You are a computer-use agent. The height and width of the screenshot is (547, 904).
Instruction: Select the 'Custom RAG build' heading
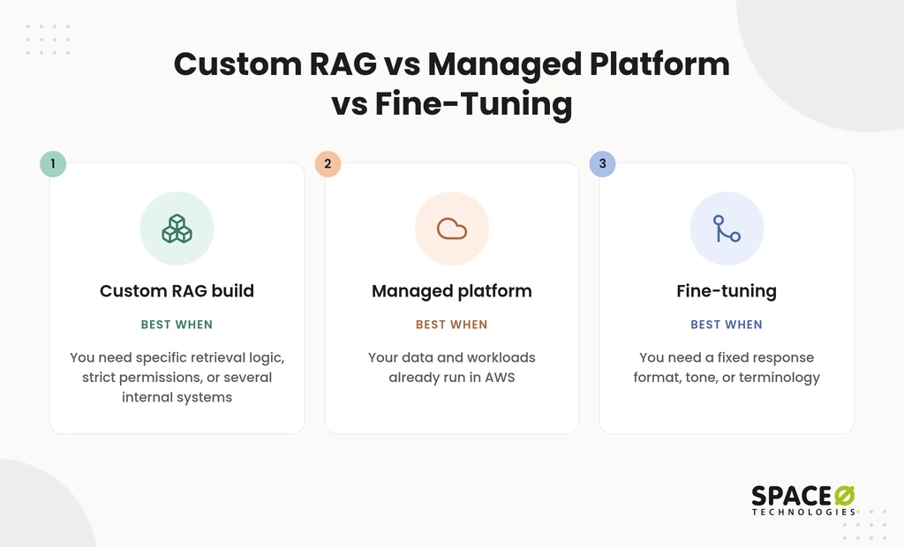(177, 291)
